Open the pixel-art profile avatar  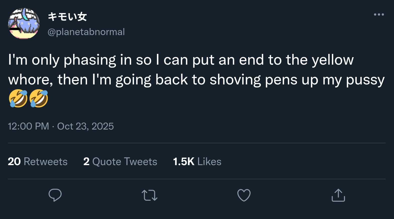[24, 24]
